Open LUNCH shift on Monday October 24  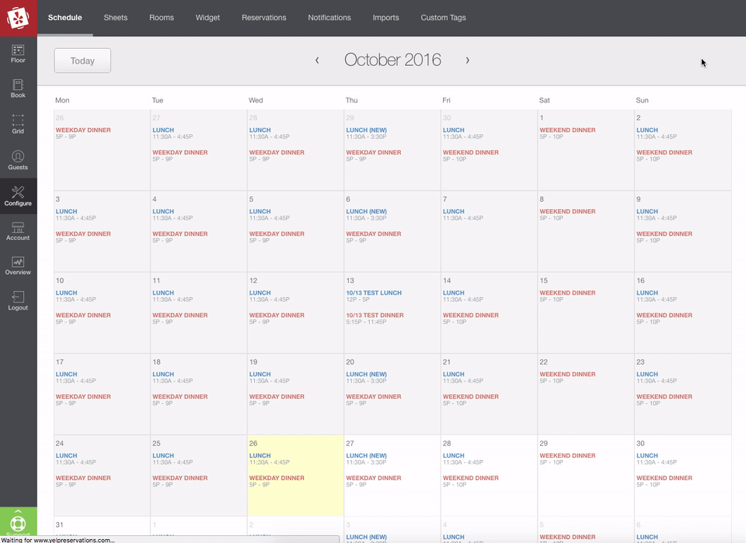tap(66, 455)
